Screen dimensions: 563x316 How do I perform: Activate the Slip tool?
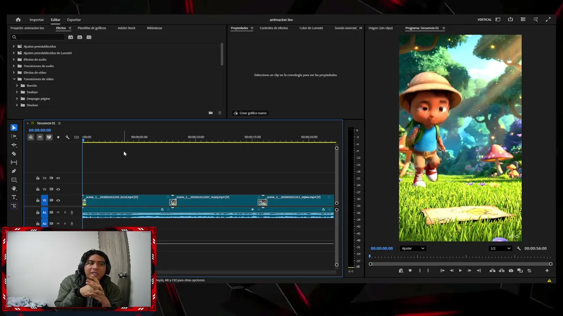[14, 162]
